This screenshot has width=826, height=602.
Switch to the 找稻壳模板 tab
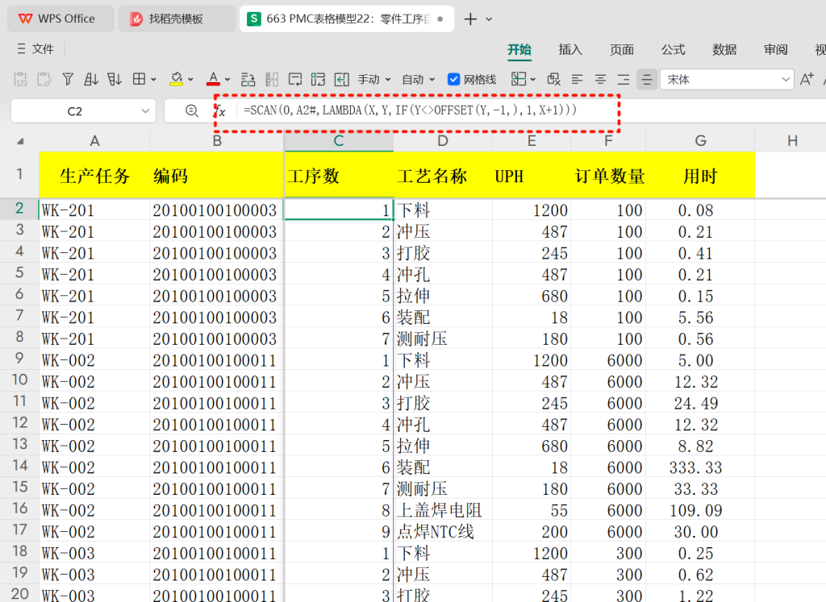[x=177, y=19]
